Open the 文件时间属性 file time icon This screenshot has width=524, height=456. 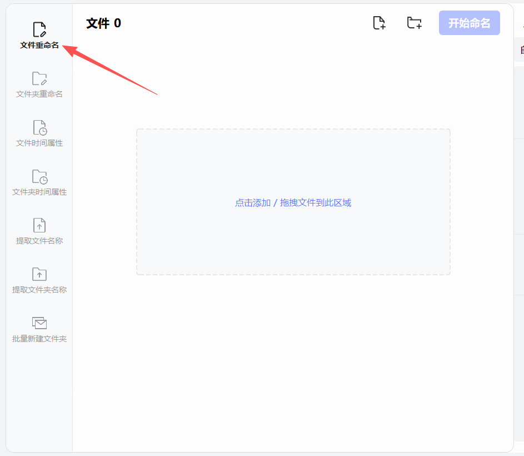[x=40, y=127]
